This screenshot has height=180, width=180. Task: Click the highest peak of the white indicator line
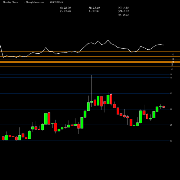[108, 40]
